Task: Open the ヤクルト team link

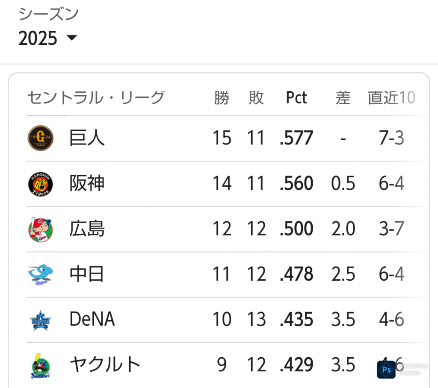Action: coord(105,364)
